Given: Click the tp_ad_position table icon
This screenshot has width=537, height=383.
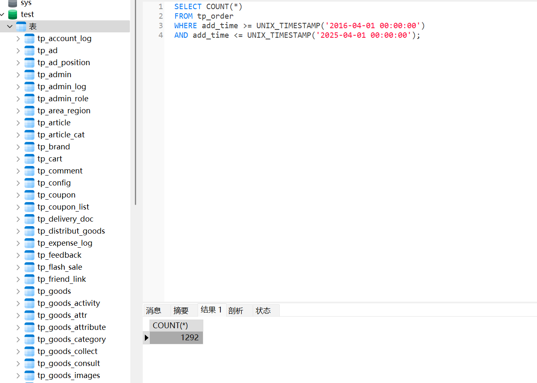Looking at the screenshot, I should (x=29, y=63).
